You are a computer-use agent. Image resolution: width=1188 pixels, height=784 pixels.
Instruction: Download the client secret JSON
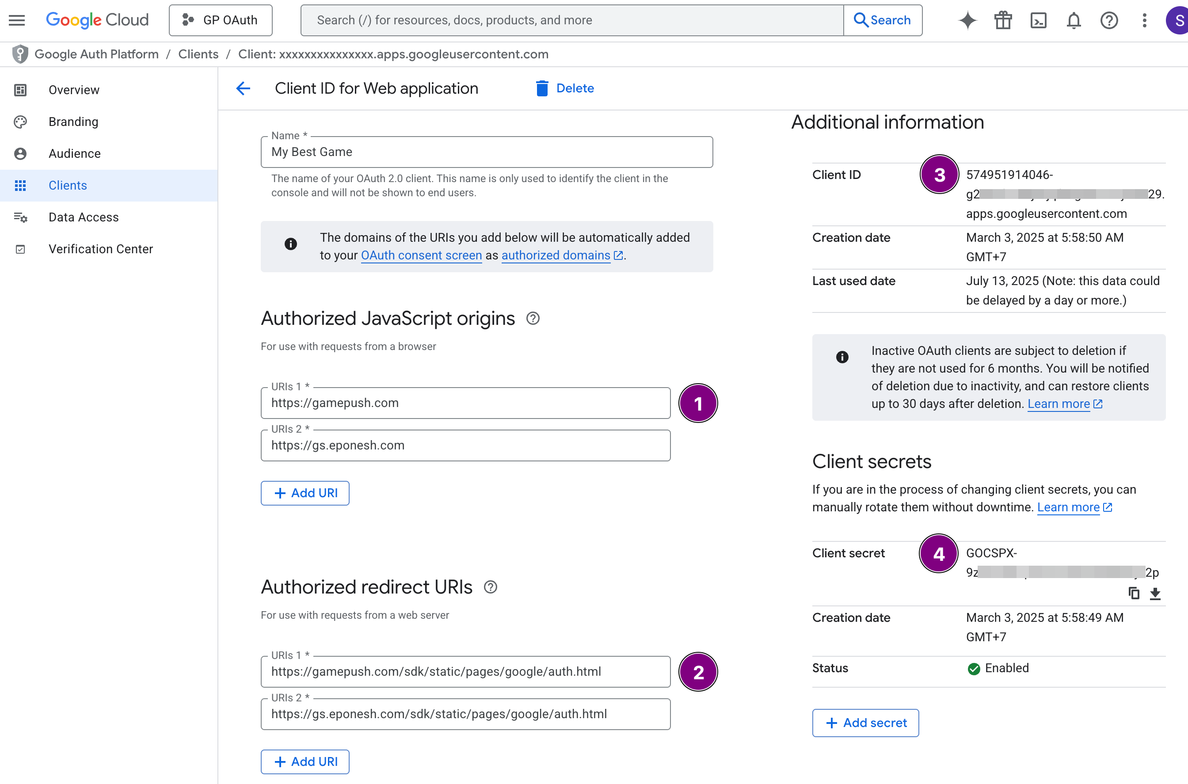[1155, 594]
